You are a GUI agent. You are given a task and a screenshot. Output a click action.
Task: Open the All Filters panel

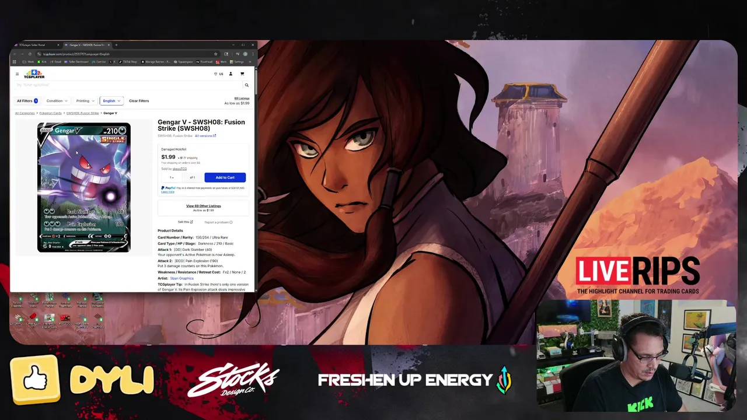click(x=27, y=101)
